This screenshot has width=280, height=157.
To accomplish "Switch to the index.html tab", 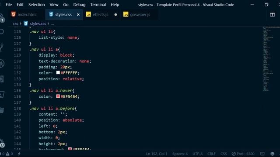I will click(27, 14).
